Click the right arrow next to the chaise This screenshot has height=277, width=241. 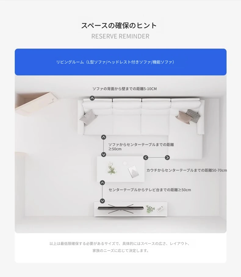tap(167, 158)
